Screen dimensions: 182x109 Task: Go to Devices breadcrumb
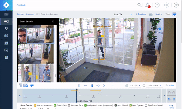pos(21,14)
